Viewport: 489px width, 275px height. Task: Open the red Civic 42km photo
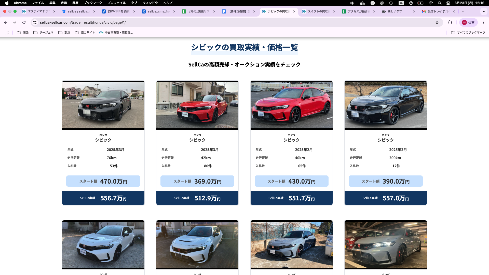tap(197, 105)
